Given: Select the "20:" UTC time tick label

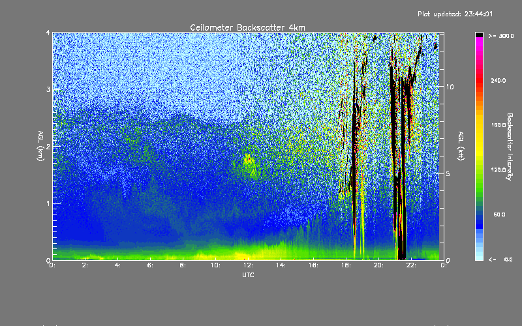Looking at the screenshot, I should click(x=378, y=265).
